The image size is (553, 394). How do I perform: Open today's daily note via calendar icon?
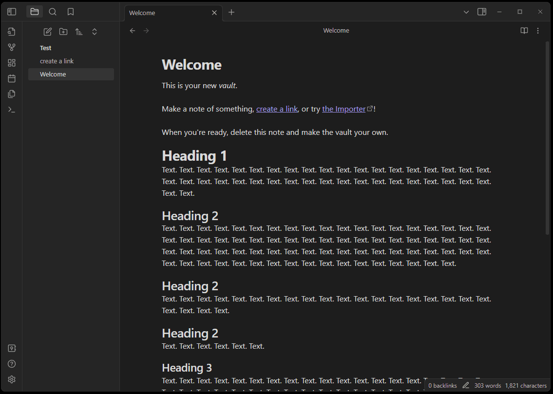pos(12,78)
